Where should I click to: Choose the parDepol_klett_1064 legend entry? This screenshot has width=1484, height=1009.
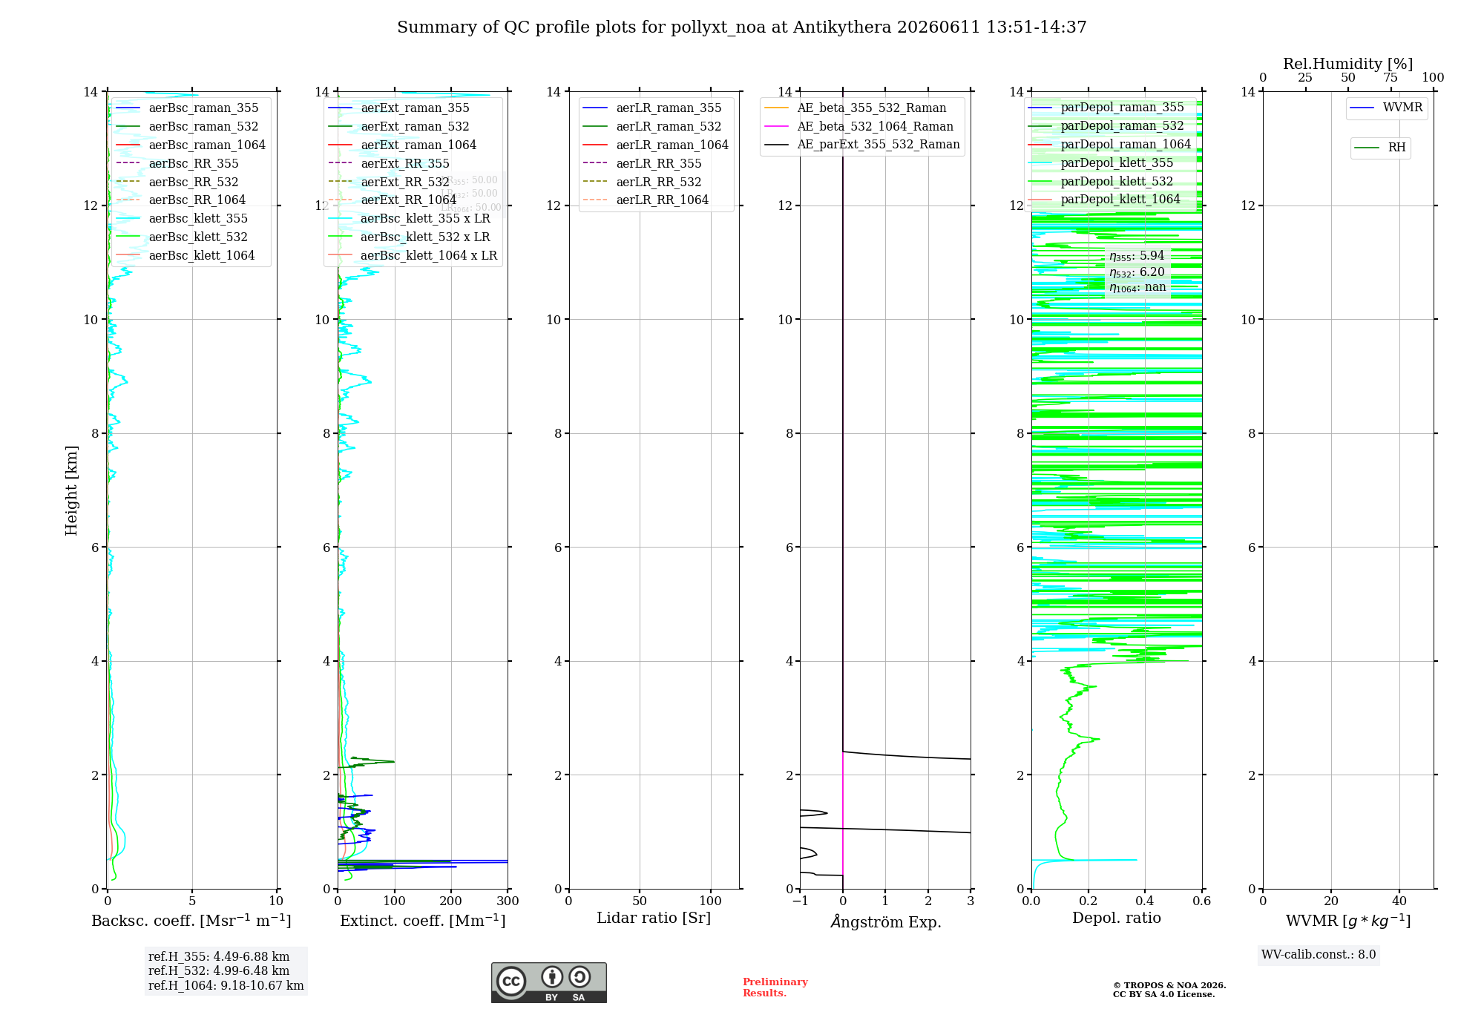pos(1105,200)
